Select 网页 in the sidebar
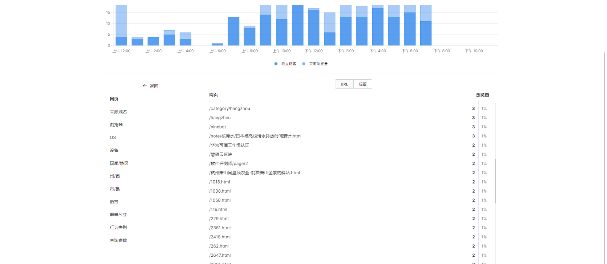 [x=114, y=99]
